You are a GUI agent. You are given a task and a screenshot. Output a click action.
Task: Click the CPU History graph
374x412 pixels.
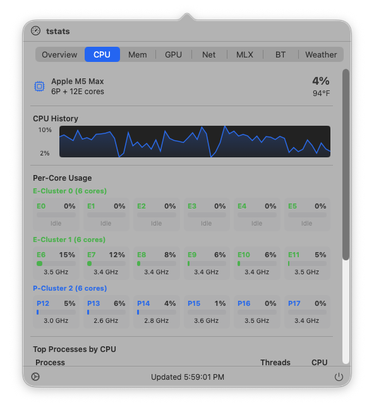click(195, 142)
